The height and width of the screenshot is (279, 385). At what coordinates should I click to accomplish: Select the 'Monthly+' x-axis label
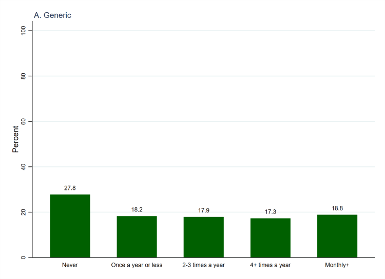(337, 265)
